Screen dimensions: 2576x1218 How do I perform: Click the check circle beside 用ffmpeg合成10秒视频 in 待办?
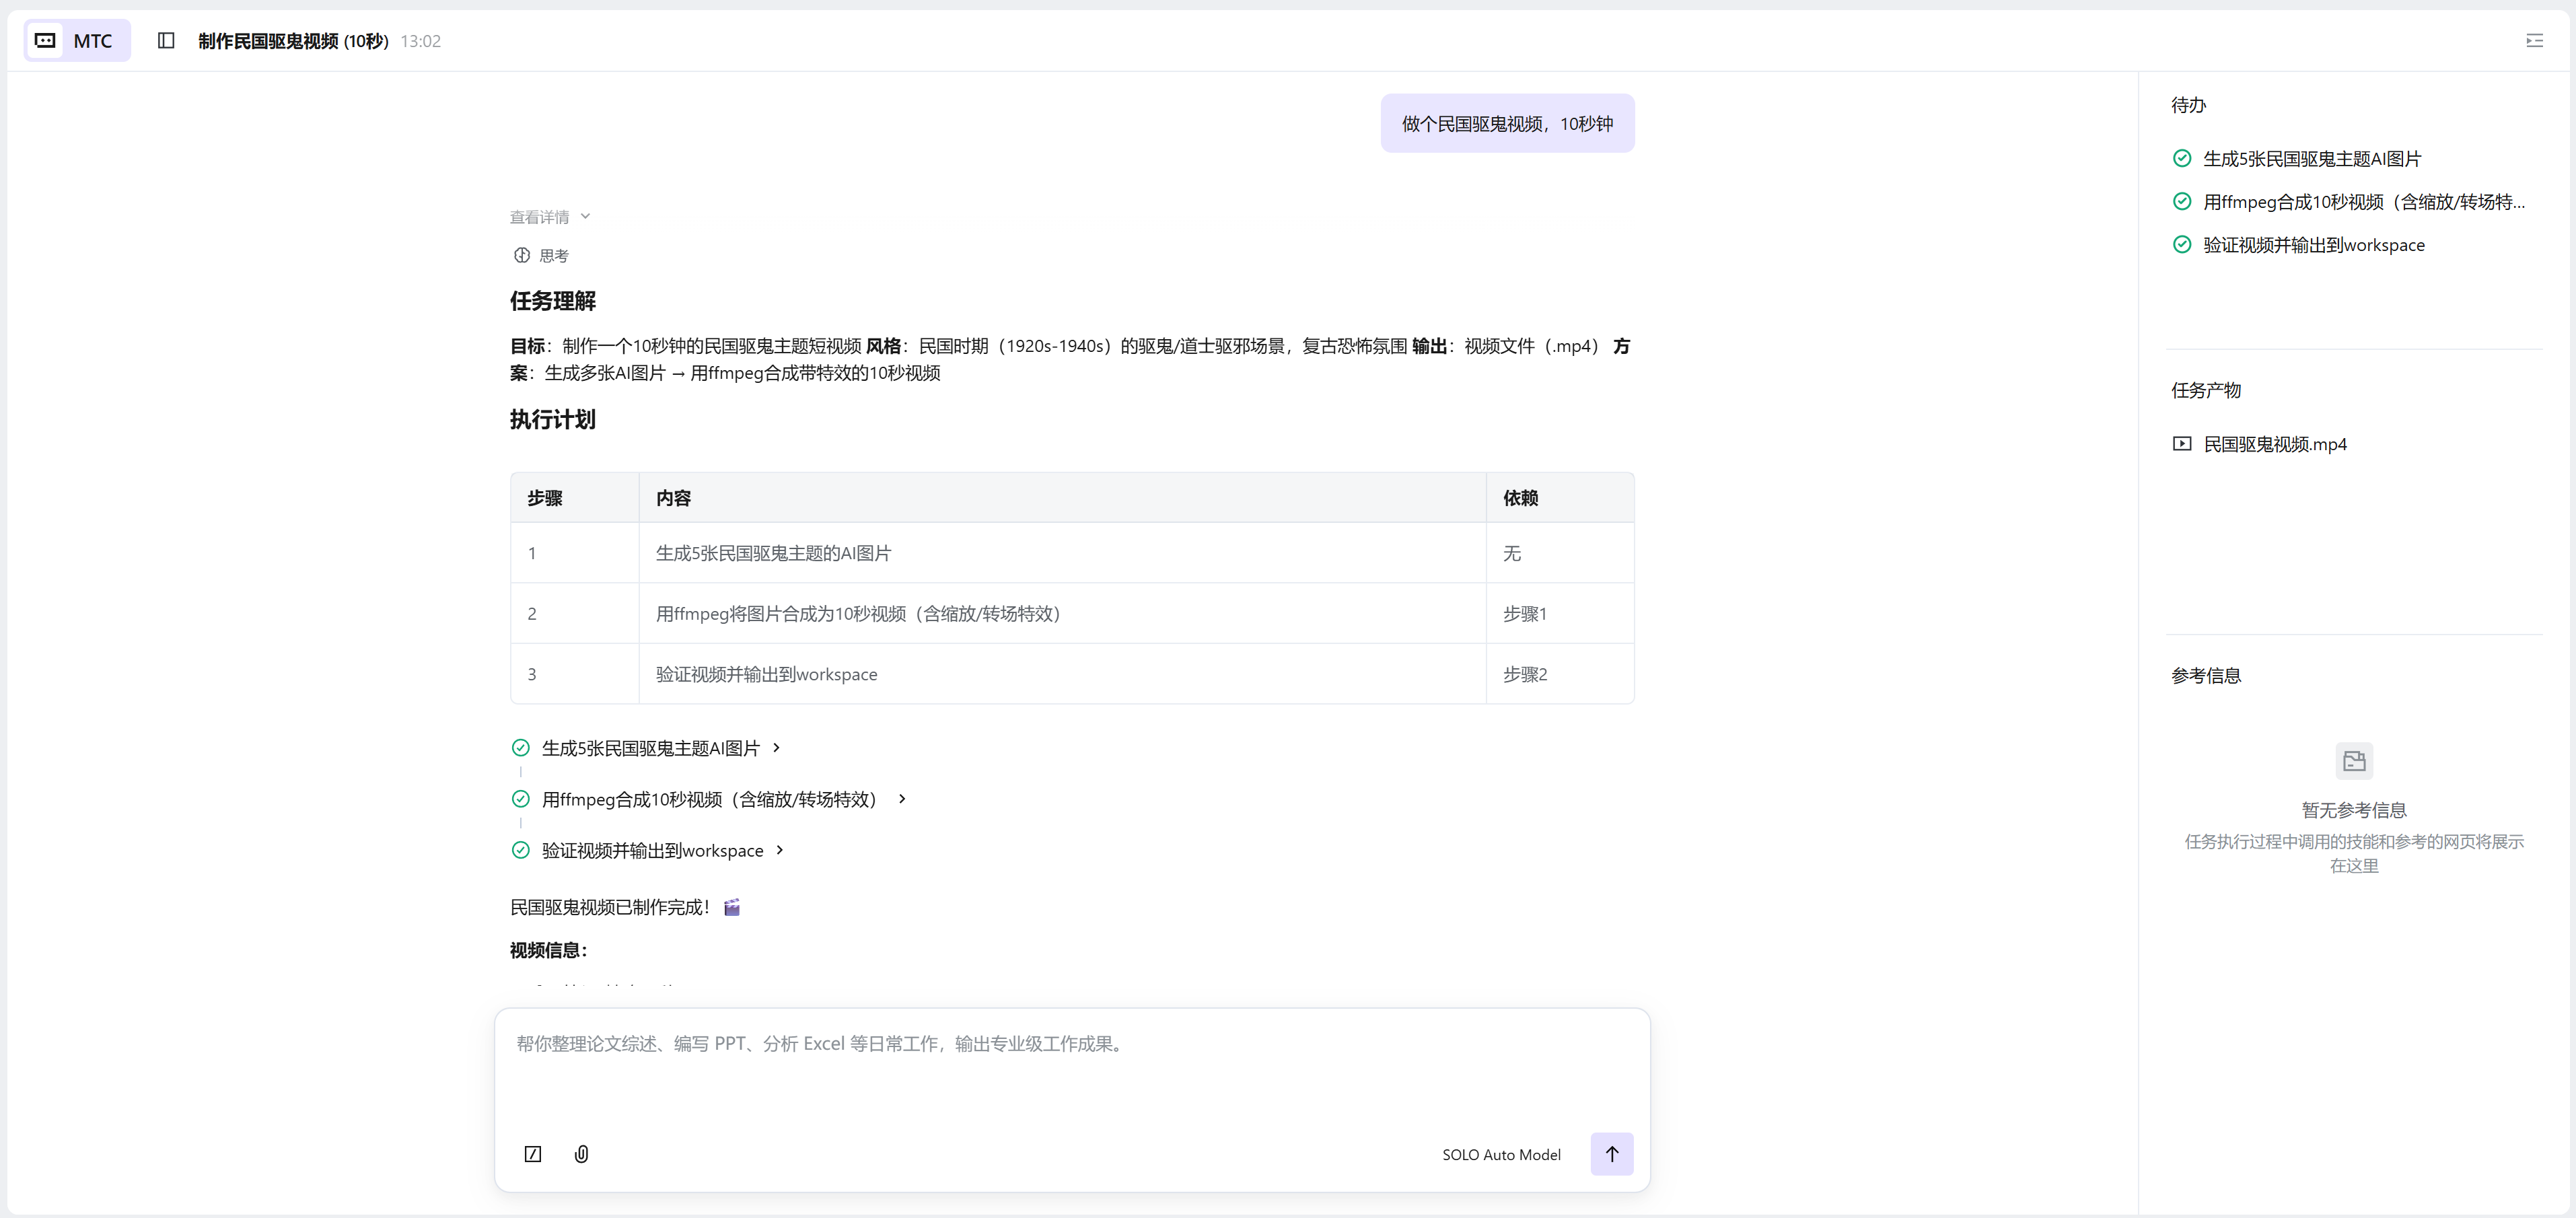(x=2182, y=201)
